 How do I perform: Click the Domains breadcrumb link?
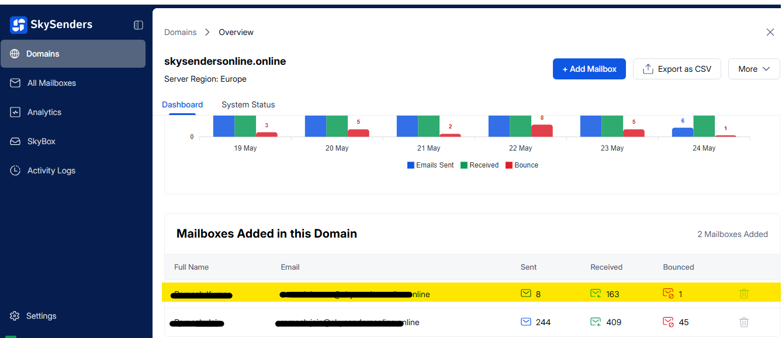(x=181, y=32)
